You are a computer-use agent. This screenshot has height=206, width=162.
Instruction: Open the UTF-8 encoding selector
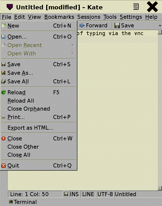105,194
